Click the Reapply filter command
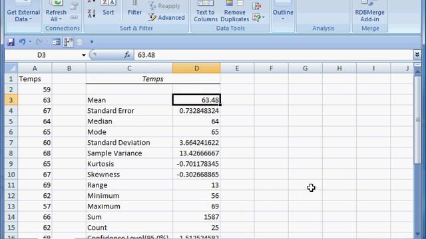 point(164,6)
